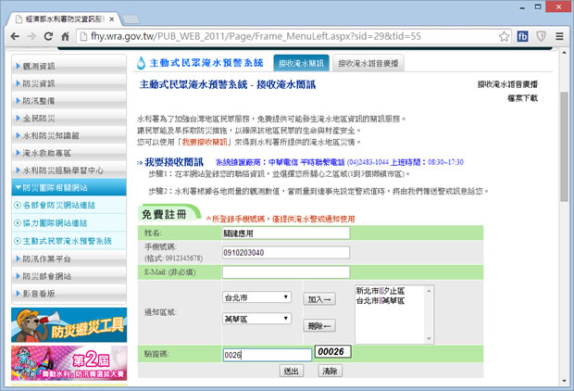The width and height of the screenshot is (574, 391).
Task: Click the fb extension icon
Action: [523, 36]
